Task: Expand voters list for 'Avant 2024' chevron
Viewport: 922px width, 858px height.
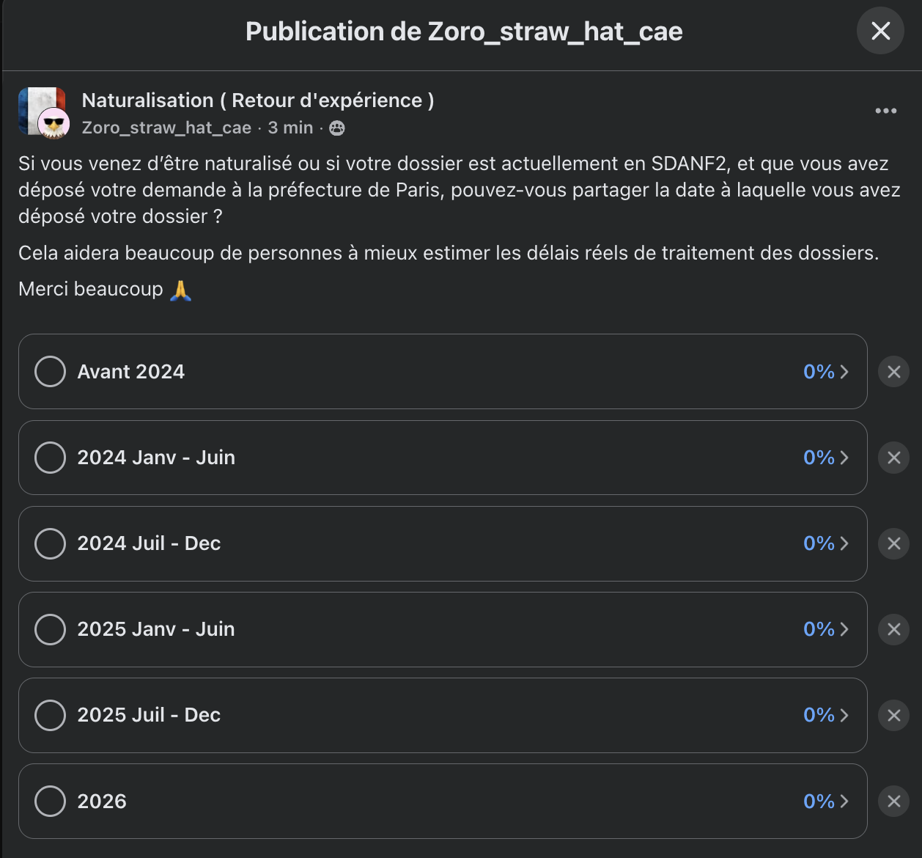Action: [844, 372]
